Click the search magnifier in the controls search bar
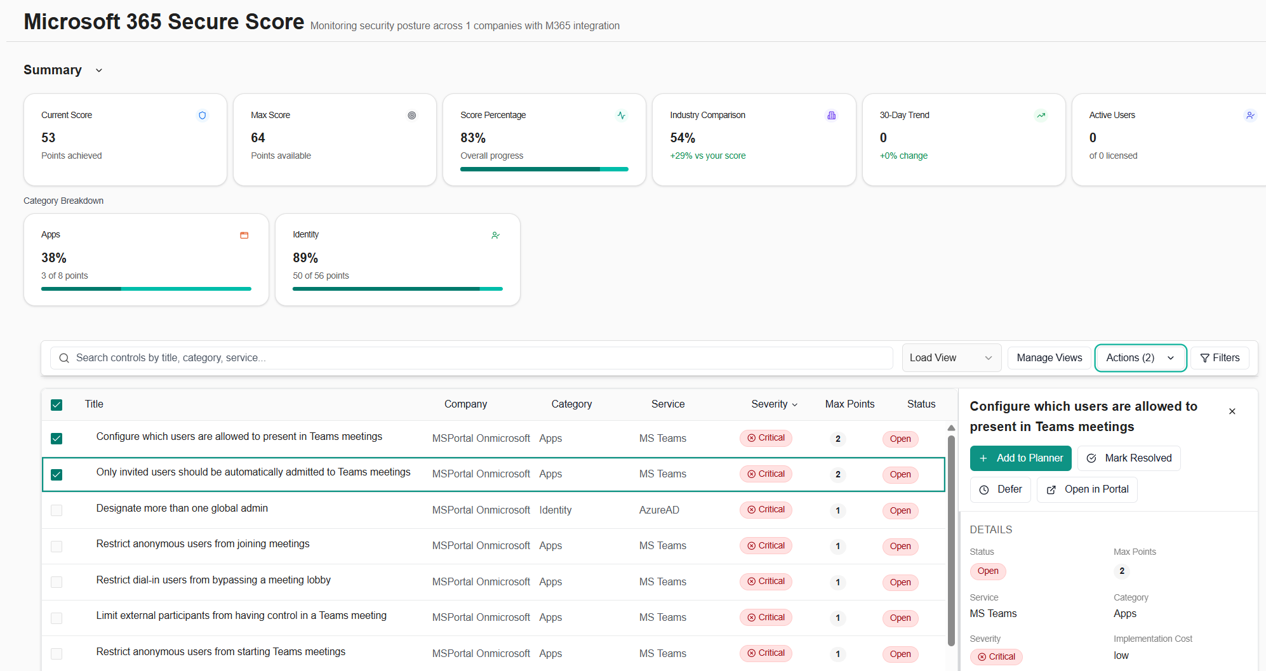The height and width of the screenshot is (671, 1266). pyautogui.click(x=63, y=357)
